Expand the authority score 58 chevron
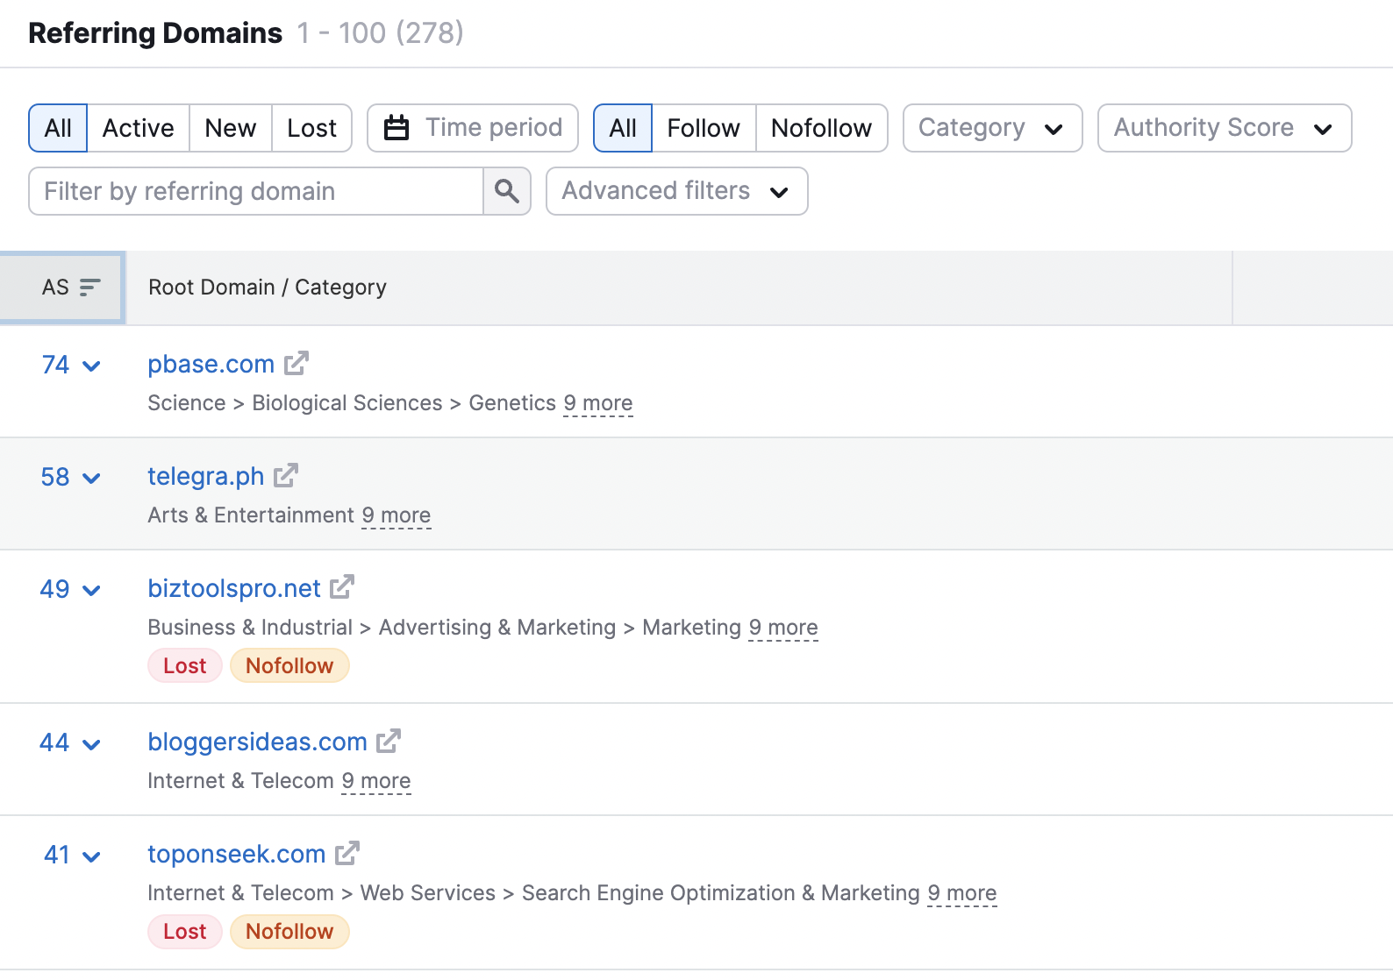1393x980 pixels. point(91,479)
